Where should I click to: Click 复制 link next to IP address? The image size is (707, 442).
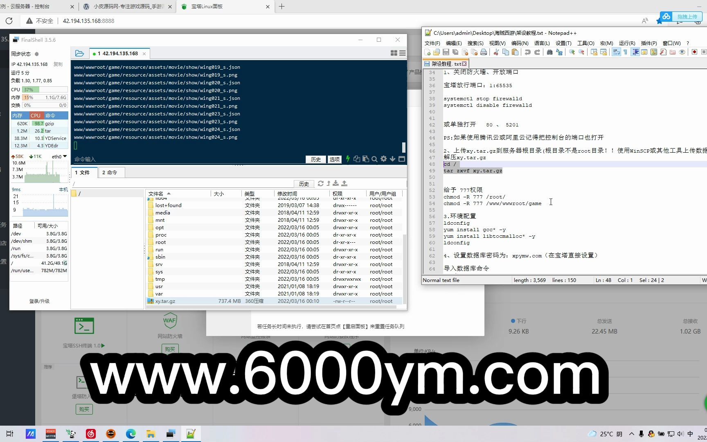click(x=58, y=64)
